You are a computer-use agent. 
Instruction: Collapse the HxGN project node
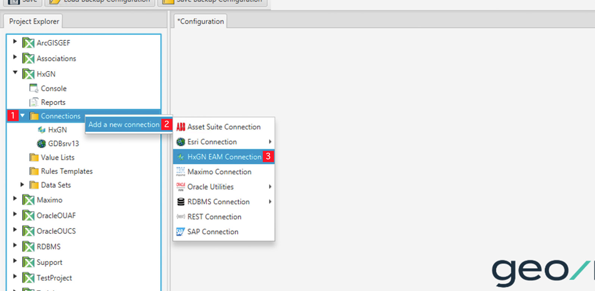[15, 73]
